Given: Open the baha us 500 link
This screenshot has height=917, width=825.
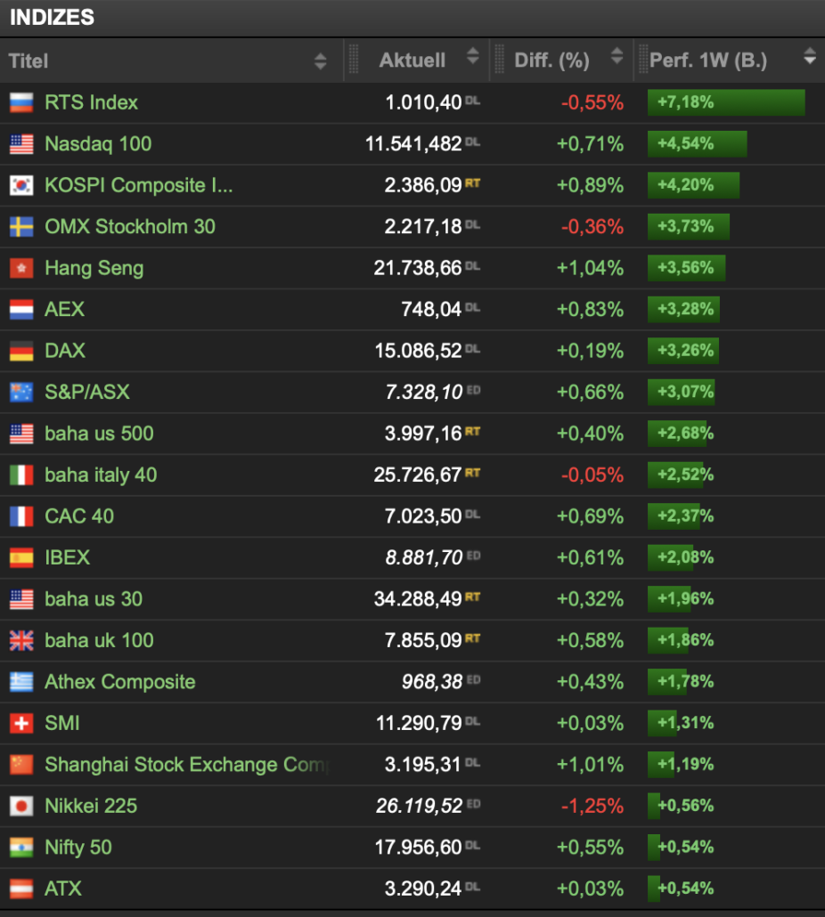Looking at the screenshot, I should point(100,434).
